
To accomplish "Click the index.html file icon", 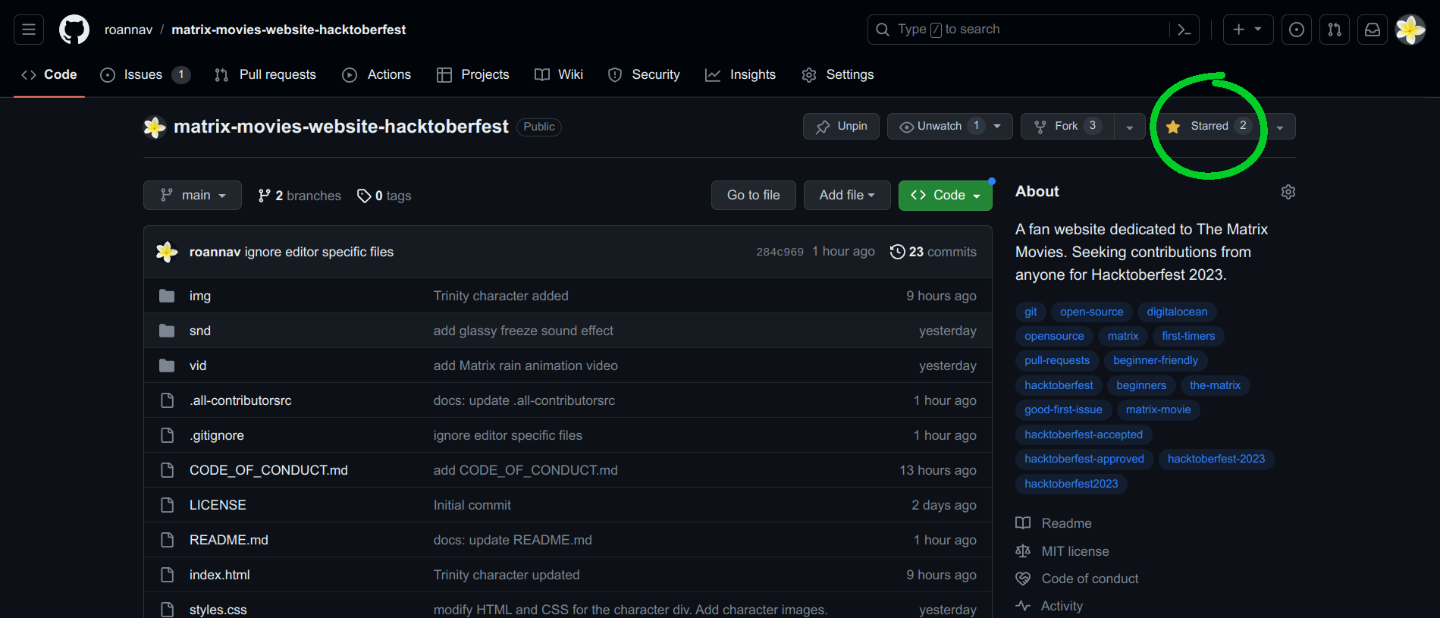I will point(167,575).
